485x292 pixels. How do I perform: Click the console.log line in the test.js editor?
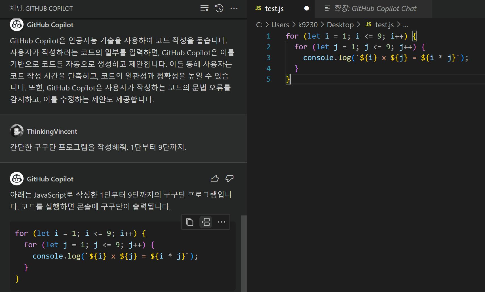[x=386, y=58]
